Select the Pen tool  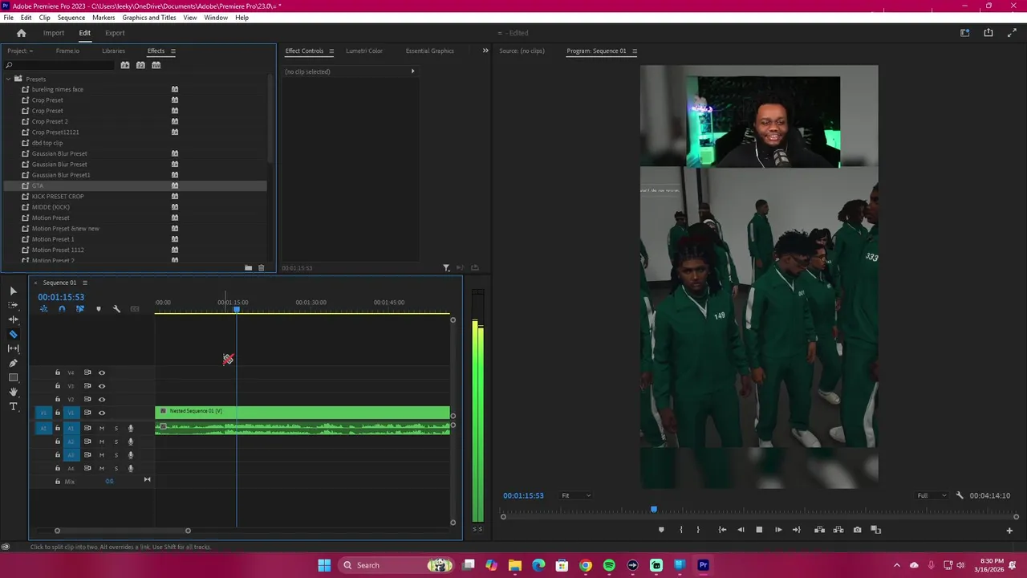pyautogui.click(x=14, y=363)
